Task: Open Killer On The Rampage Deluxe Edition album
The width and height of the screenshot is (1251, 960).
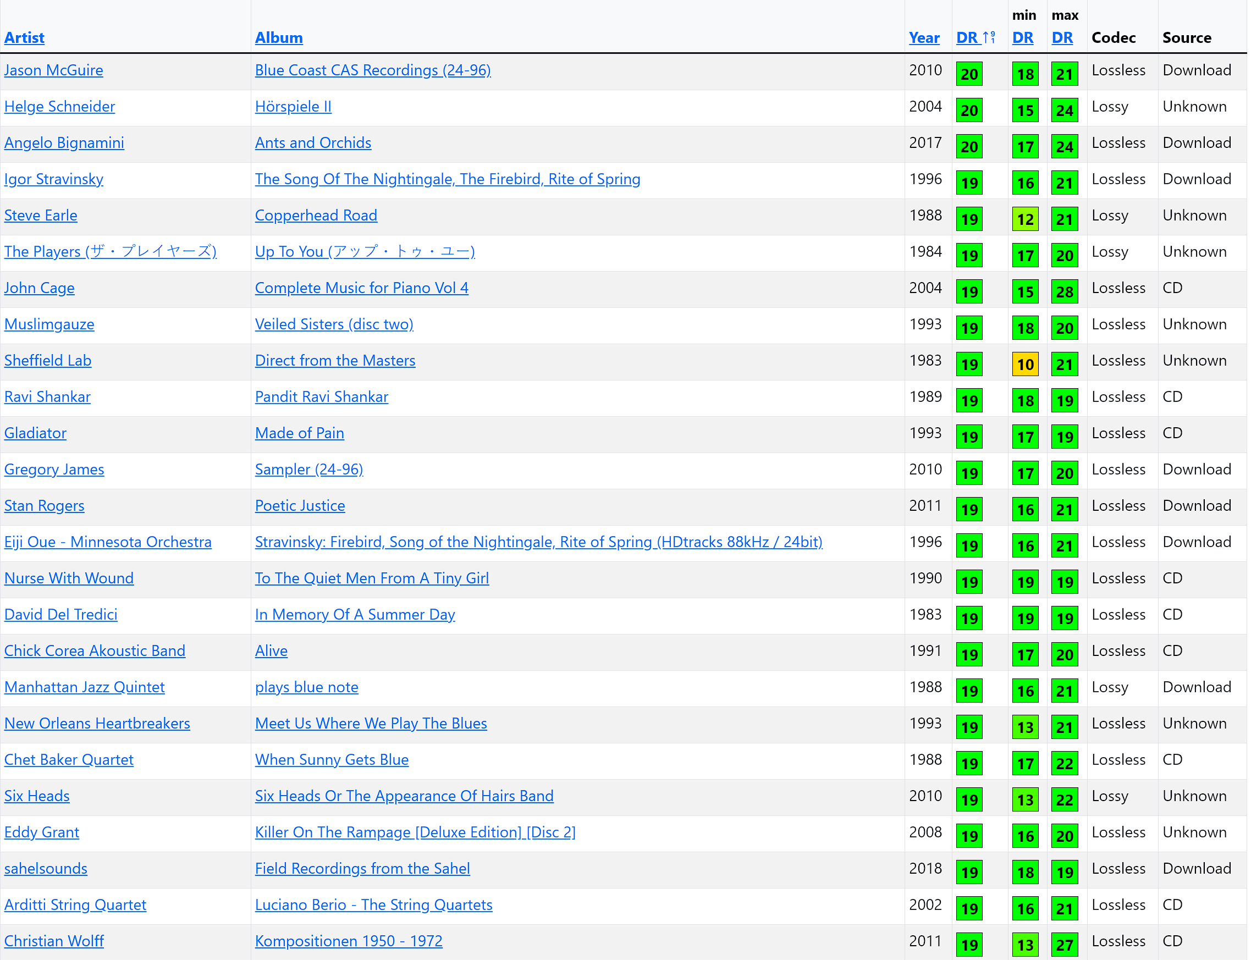Action: pyautogui.click(x=416, y=832)
